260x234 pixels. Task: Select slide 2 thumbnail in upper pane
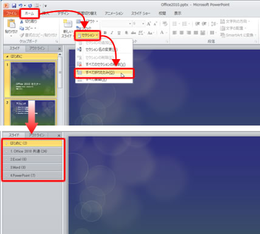point(33,112)
